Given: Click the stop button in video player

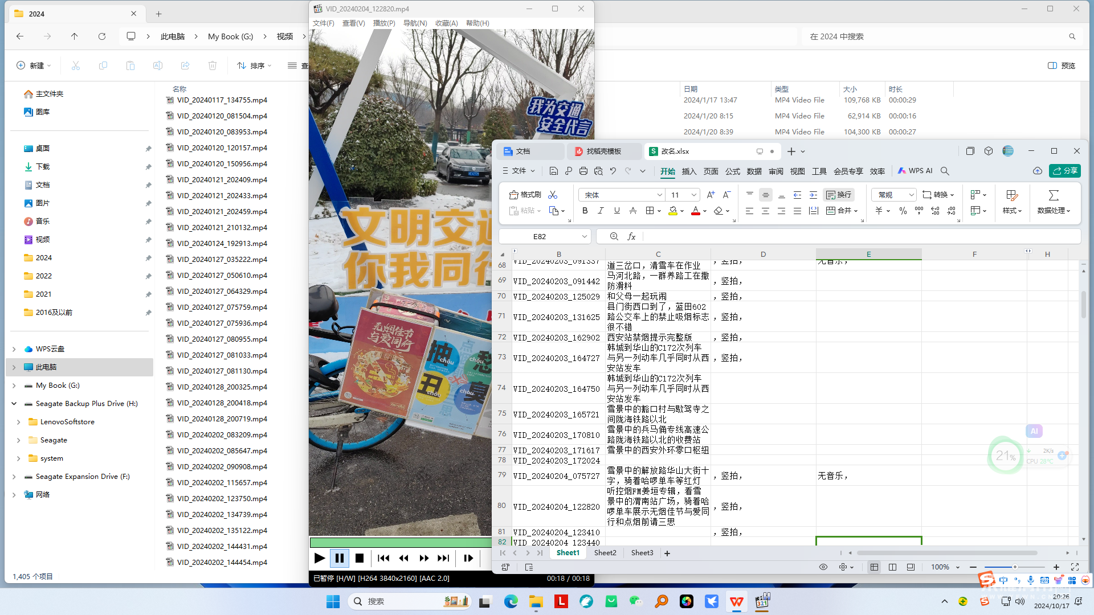Looking at the screenshot, I should 360,558.
